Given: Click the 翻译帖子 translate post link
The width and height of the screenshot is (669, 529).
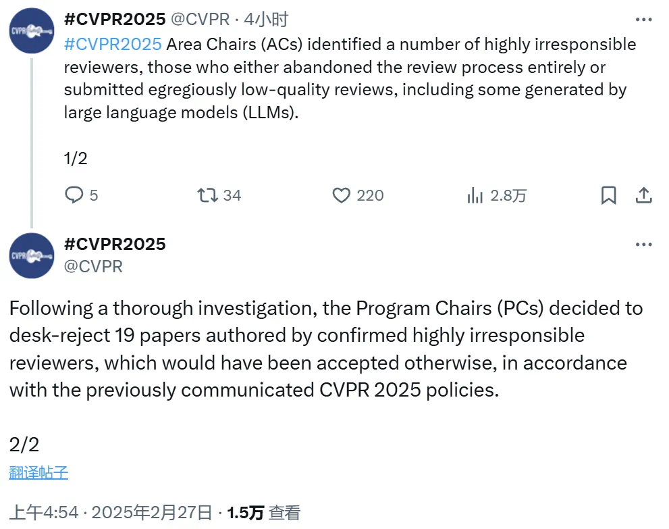Looking at the screenshot, I should click(38, 472).
